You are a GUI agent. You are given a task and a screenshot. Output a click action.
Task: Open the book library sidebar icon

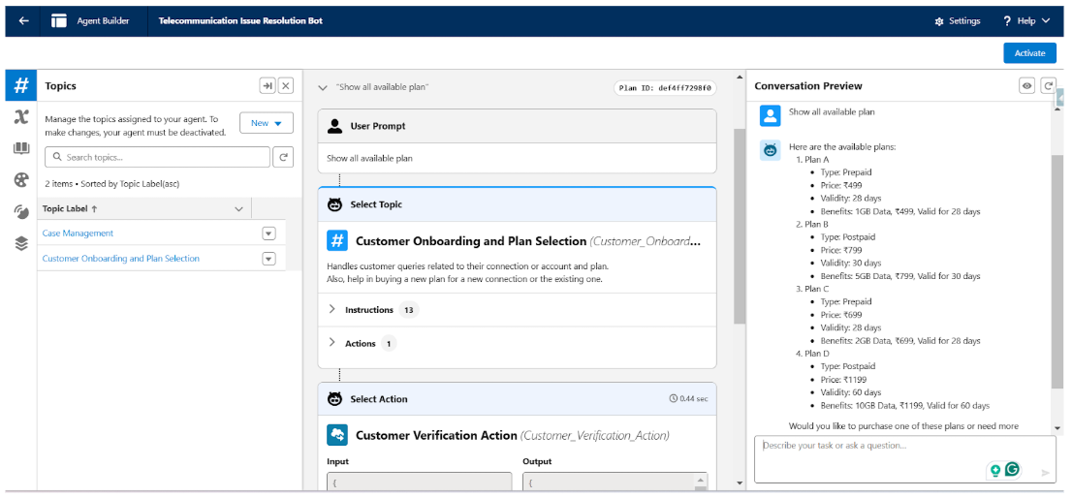pyautogui.click(x=20, y=148)
